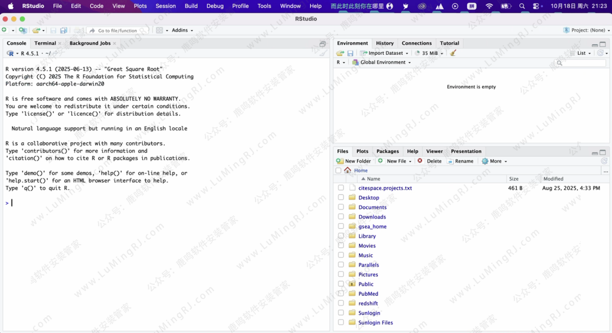This screenshot has width=612, height=333.
Task: Click the Home icon in Files path
Action: [x=347, y=170]
